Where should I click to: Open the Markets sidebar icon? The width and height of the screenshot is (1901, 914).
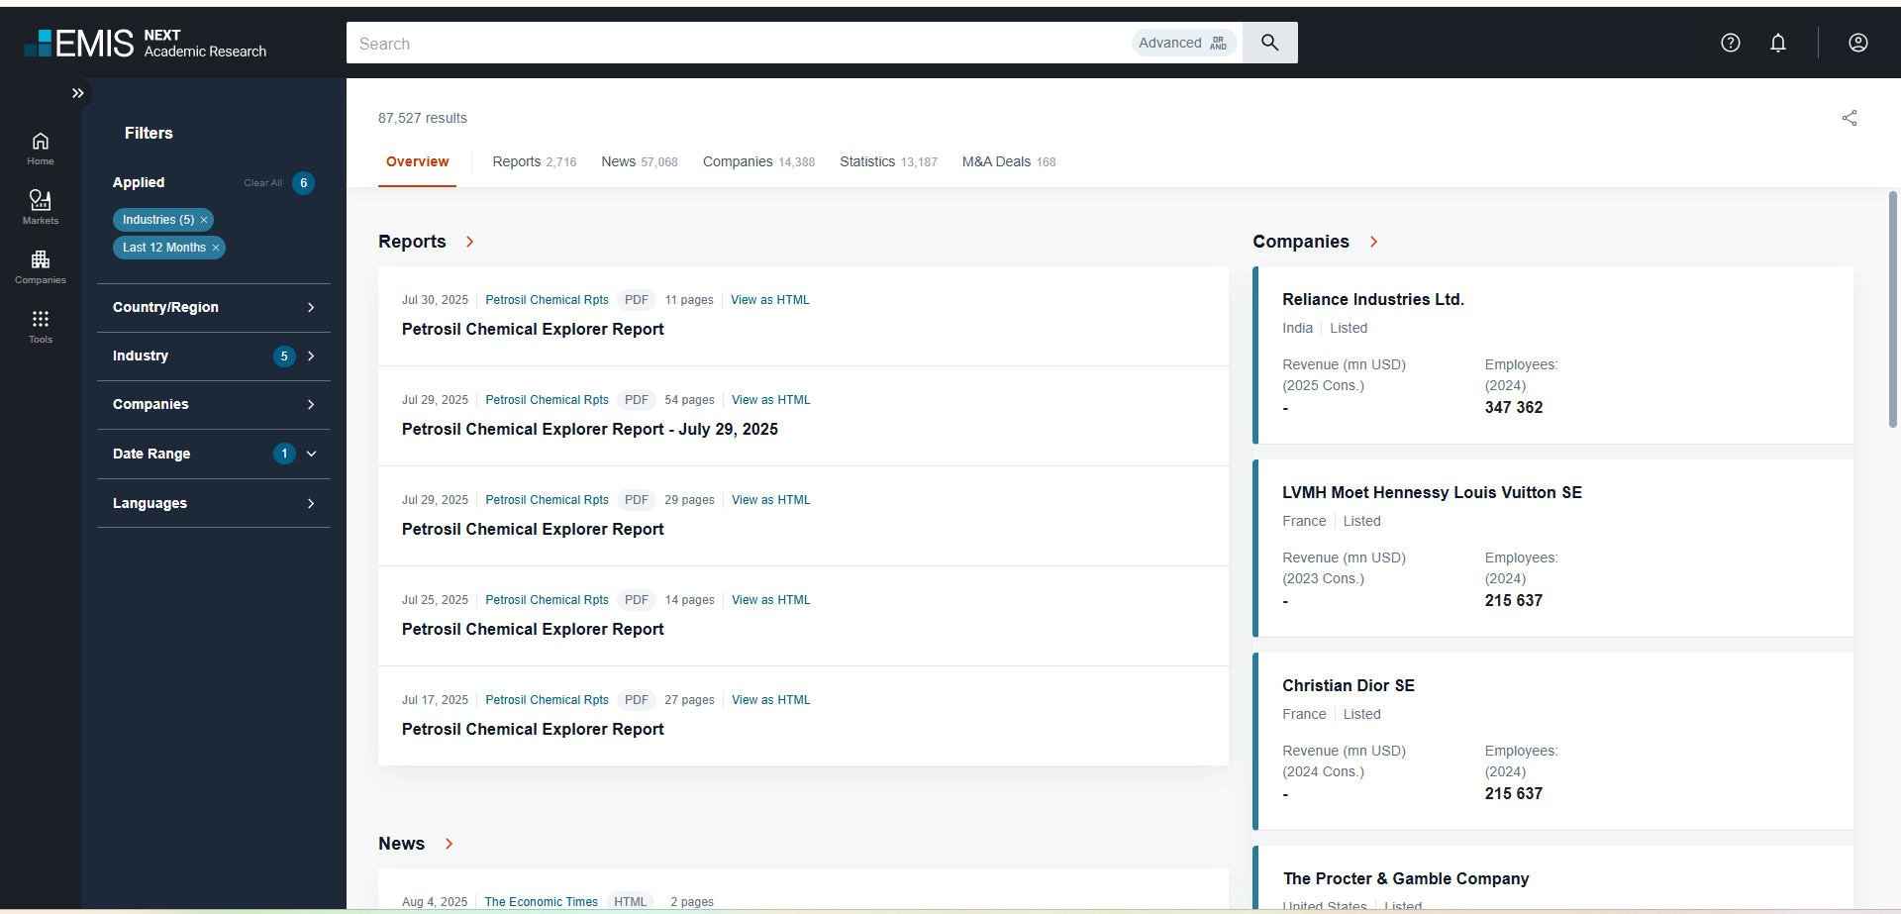click(x=41, y=206)
